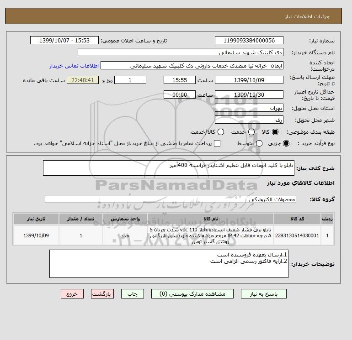Screen dimensions: 352x340
Task: Click the چاپ print button
Action: [133, 294]
